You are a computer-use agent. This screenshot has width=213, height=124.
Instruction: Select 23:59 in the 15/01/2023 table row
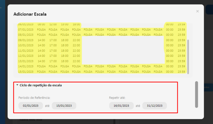[181, 72]
